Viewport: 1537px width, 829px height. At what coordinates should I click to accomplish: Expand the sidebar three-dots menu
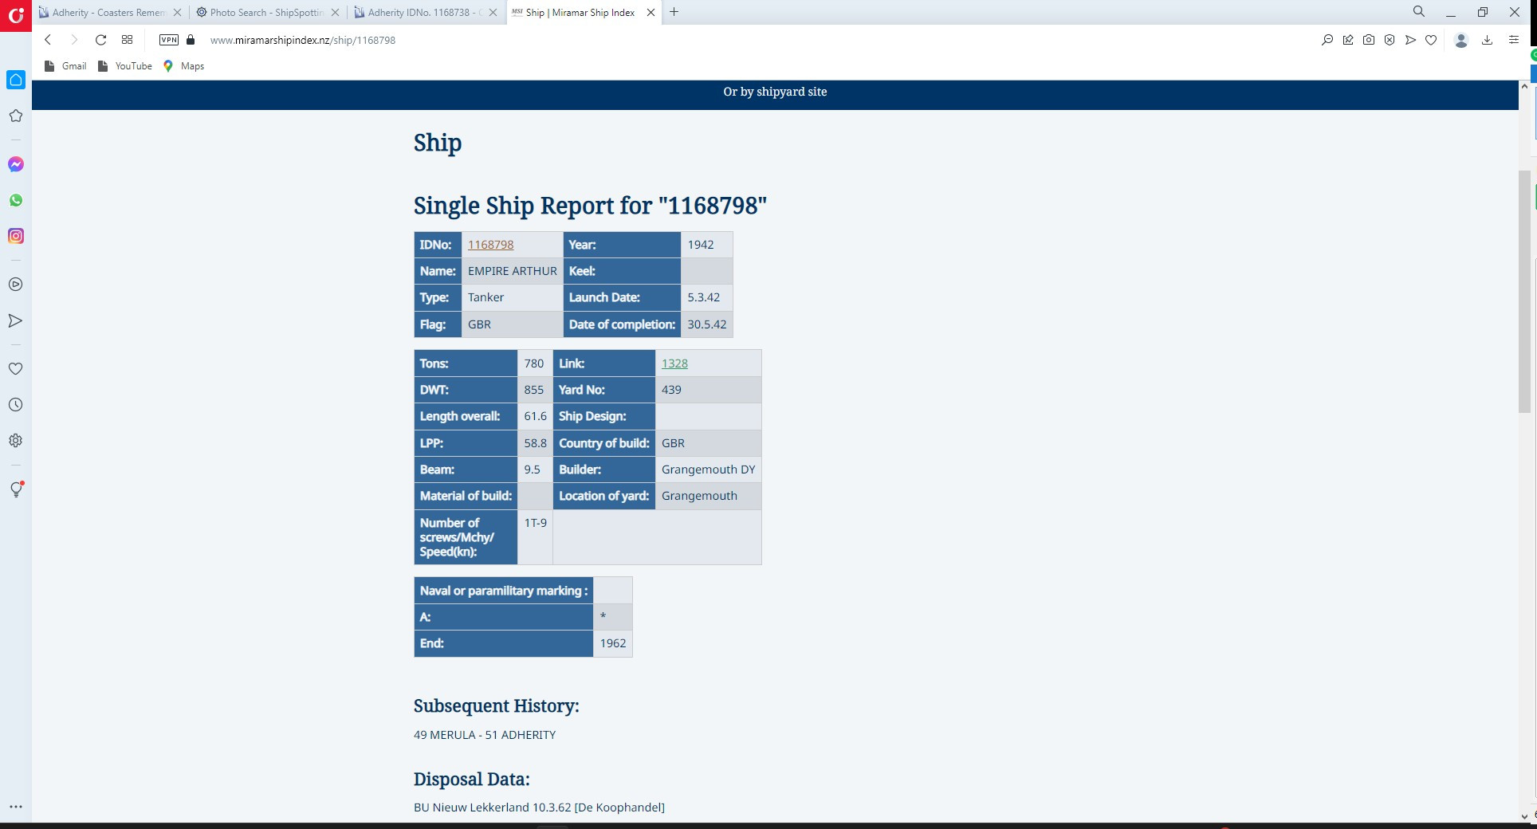click(x=16, y=807)
